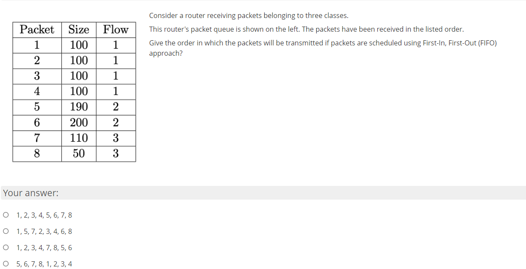Click the 'Flow' column header

tap(115, 30)
